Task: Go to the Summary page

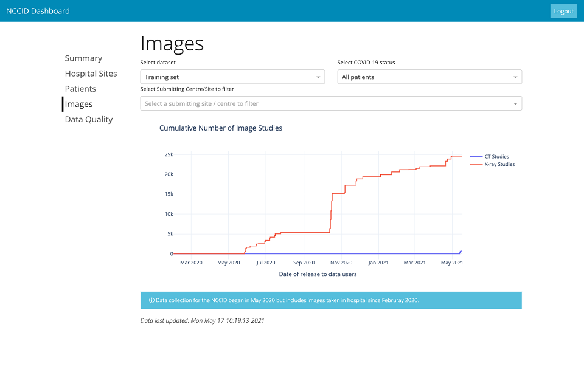Action: 83,58
